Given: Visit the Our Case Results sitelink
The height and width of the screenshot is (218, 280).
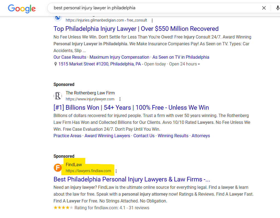Looking at the screenshot, I should pos(70,57).
